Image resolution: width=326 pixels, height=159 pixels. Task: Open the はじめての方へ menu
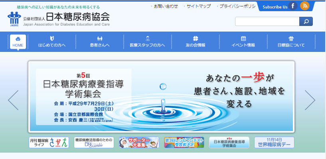point(52,45)
